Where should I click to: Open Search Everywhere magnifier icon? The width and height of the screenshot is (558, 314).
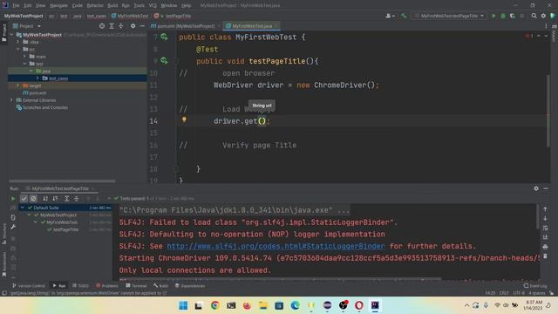pos(534,16)
